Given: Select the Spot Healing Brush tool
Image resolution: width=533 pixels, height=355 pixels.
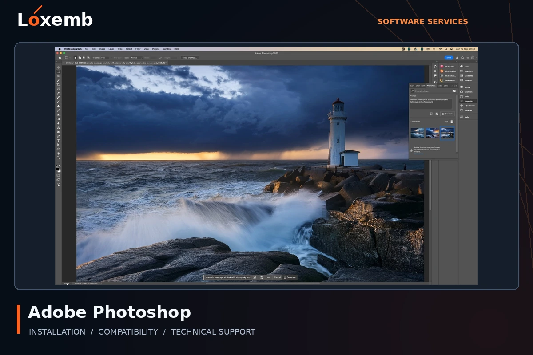Looking at the screenshot, I should click(x=58, y=97).
